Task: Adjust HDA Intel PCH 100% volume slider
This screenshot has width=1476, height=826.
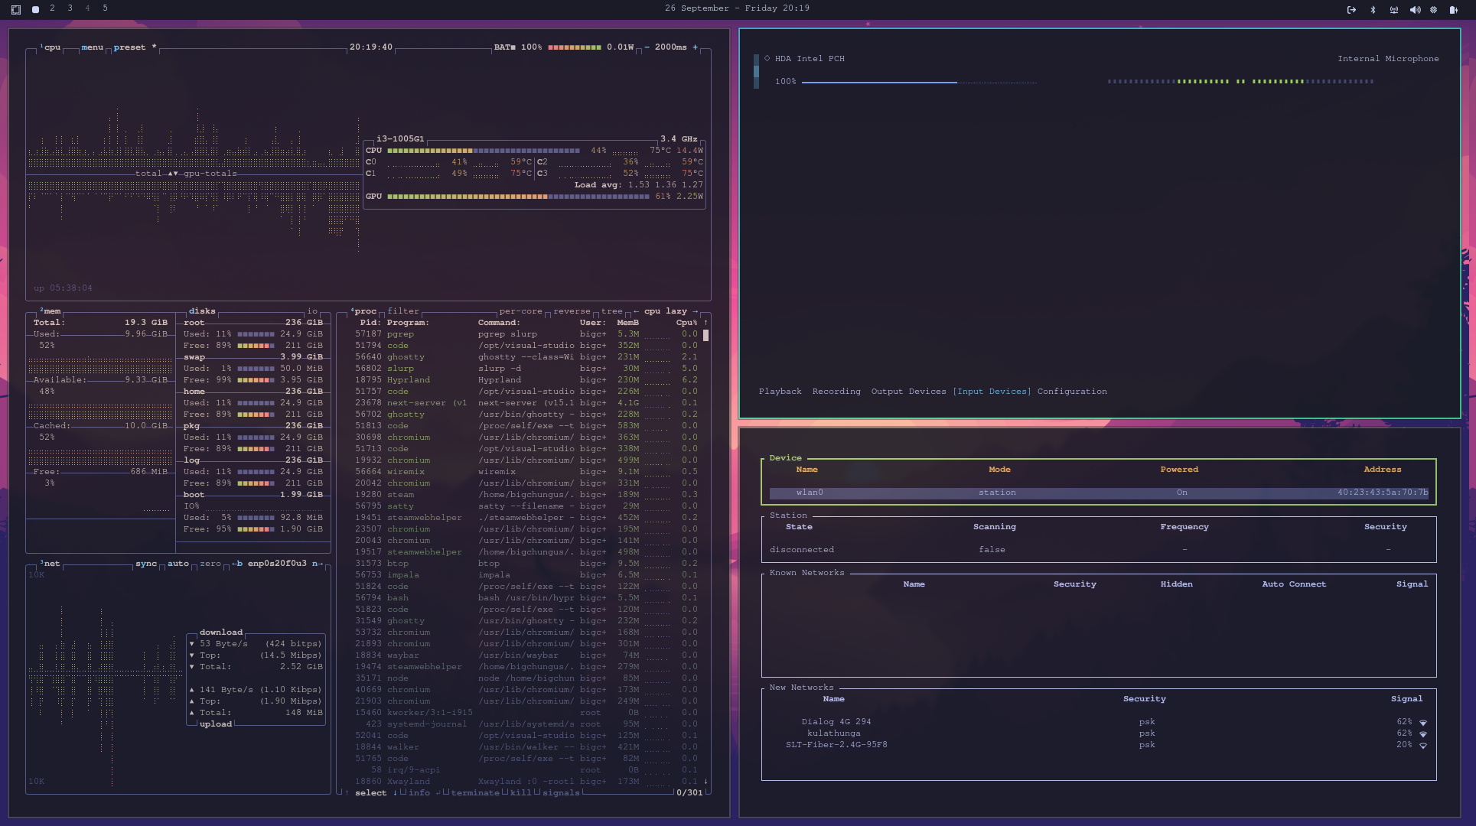Action: [918, 82]
